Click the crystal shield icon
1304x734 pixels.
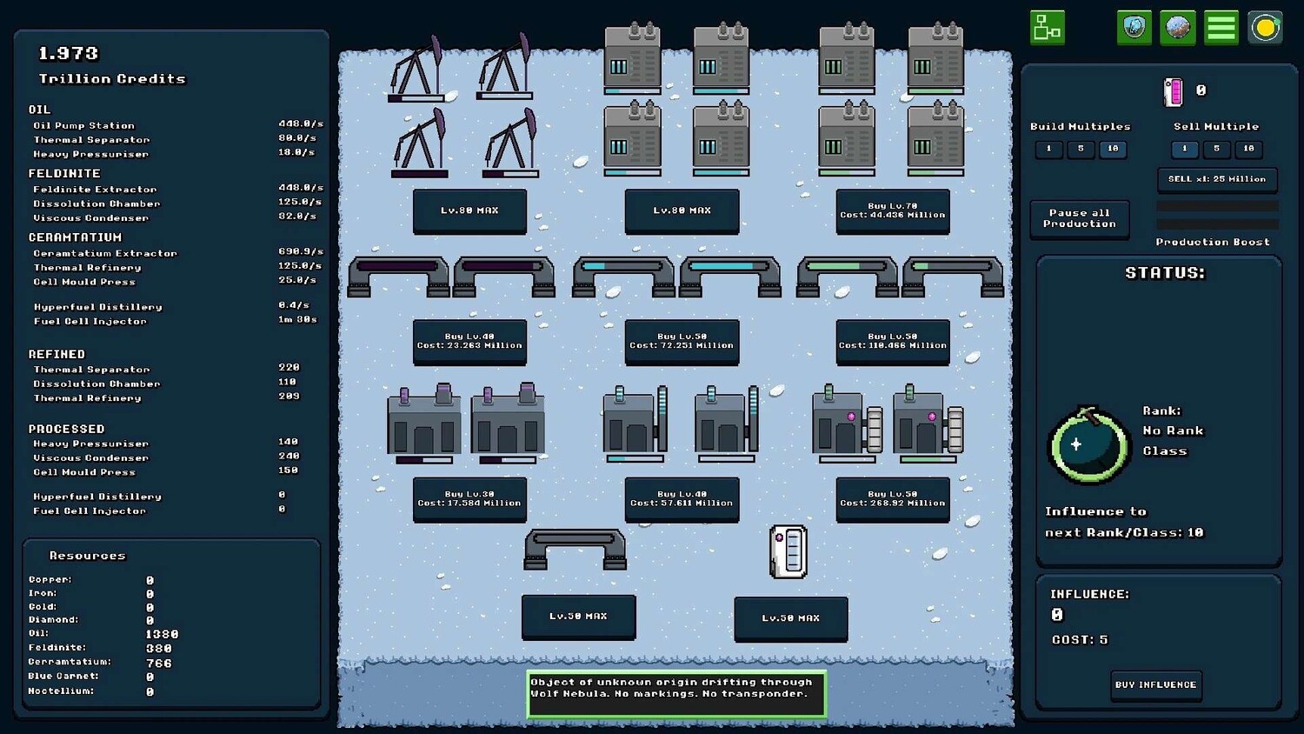click(1134, 28)
